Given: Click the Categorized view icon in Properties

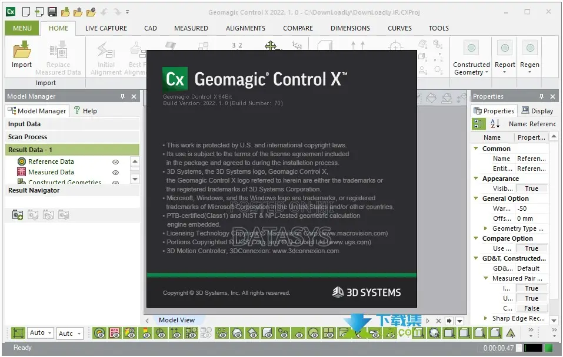Looking at the screenshot, I should click(478, 124).
